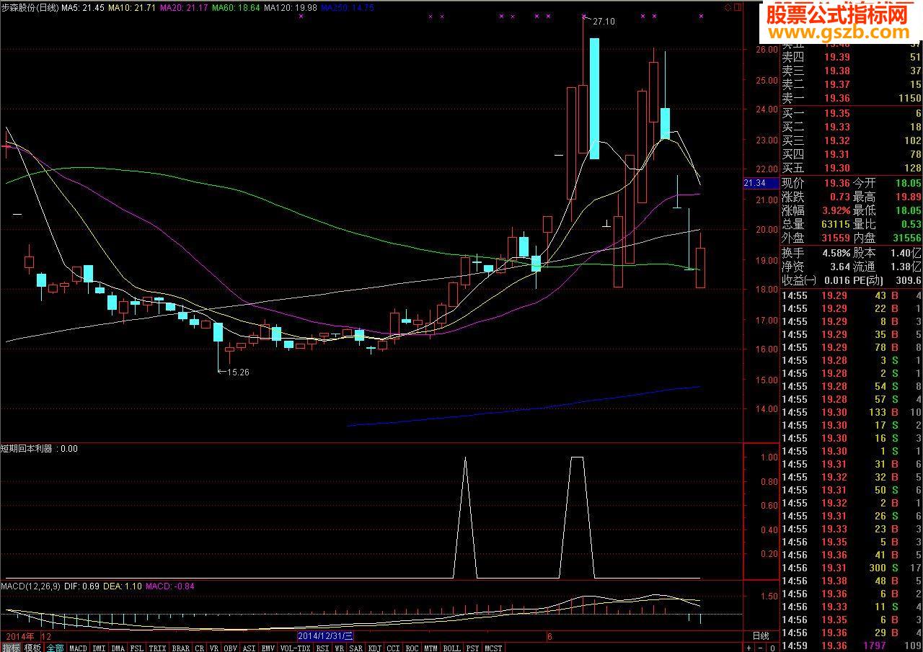The height and width of the screenshot is (652, 923).
Task: Select the ROC indicator tab
Action: click(x=412, y=648)
